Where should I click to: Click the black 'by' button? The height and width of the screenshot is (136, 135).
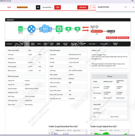pos(38,7)
